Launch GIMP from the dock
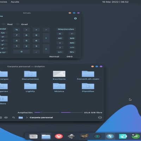141x141 pixels. coord(84,136)
